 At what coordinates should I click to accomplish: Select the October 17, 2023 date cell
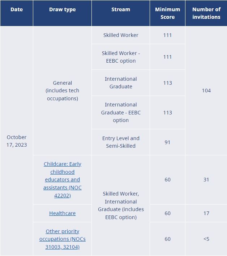17,141
